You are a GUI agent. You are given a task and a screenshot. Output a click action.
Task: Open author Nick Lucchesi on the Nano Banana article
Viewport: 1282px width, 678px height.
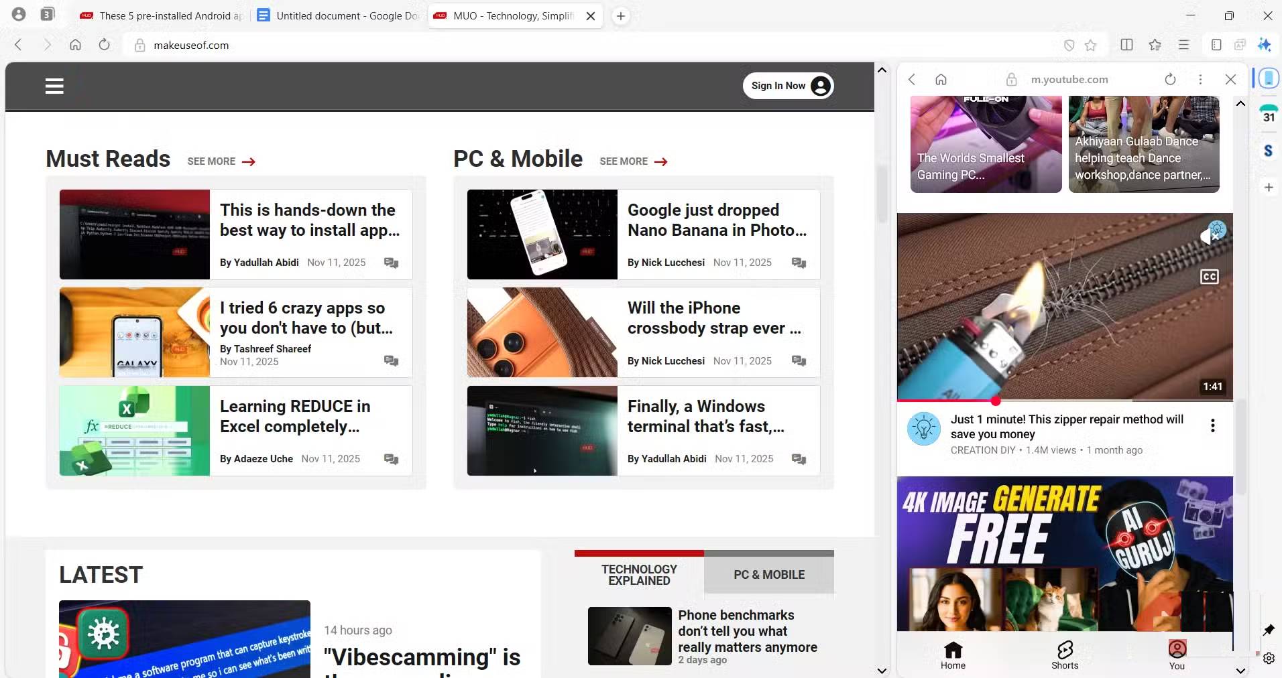coord(666,263)
